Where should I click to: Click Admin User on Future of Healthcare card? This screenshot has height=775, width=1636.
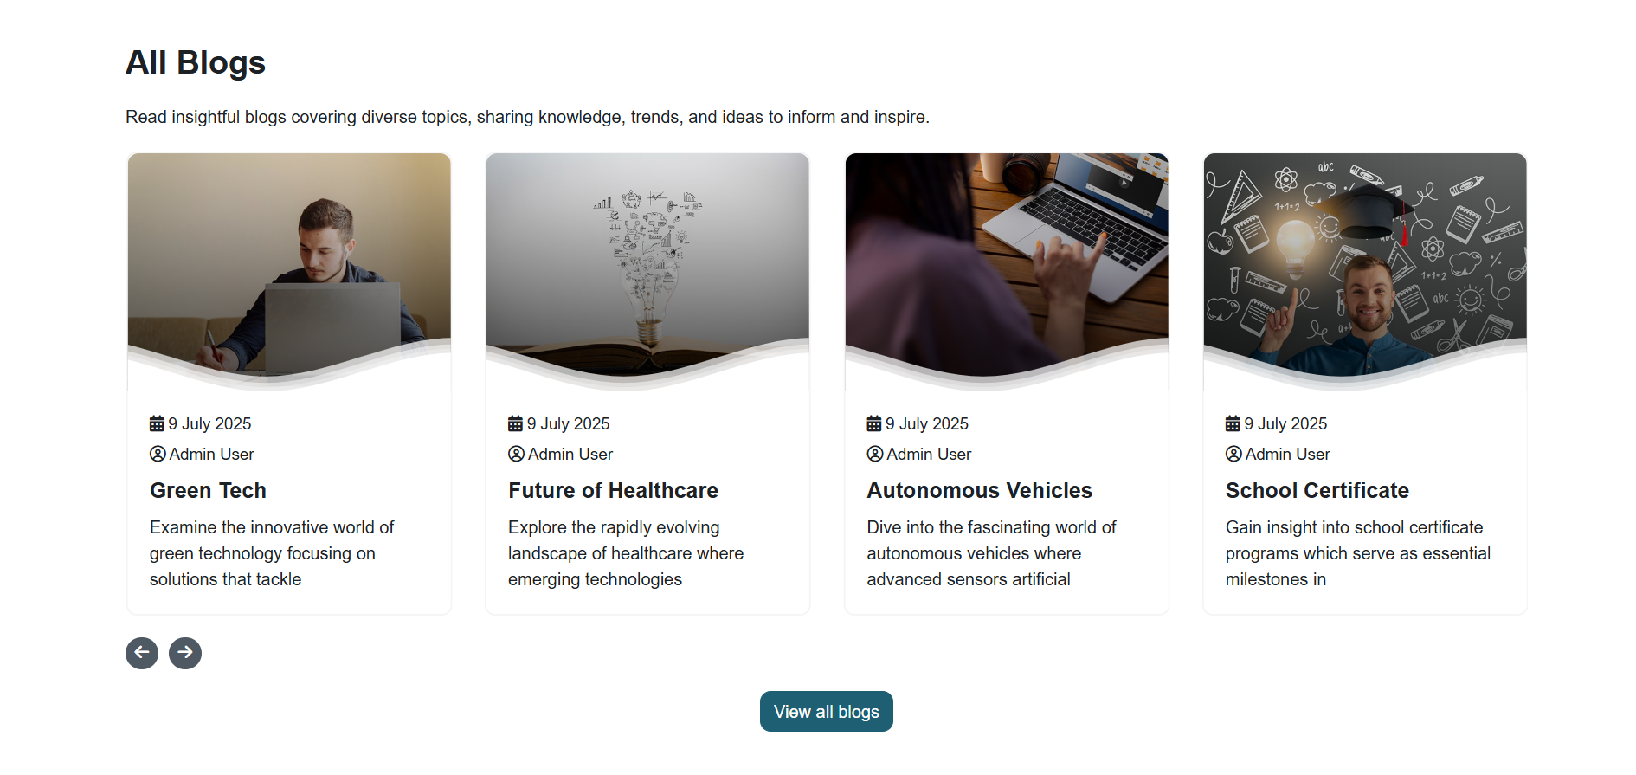[570, 454]
